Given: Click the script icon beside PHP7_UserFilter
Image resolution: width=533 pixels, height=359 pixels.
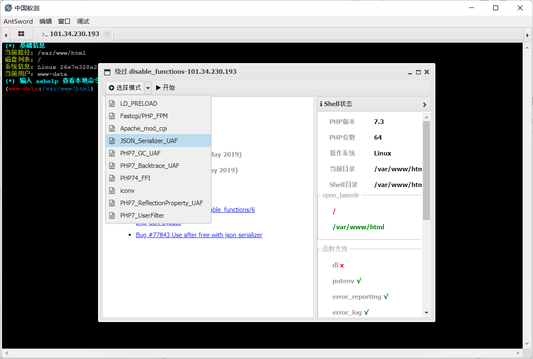Looking at the screenshot, I should [112, 216].
